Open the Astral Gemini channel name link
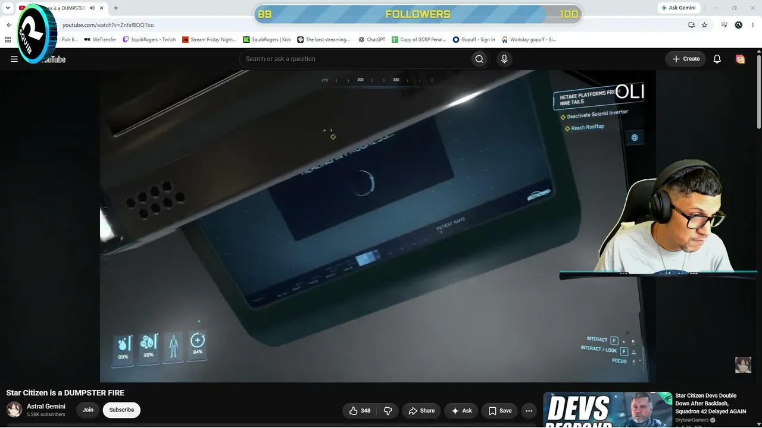 46,407
